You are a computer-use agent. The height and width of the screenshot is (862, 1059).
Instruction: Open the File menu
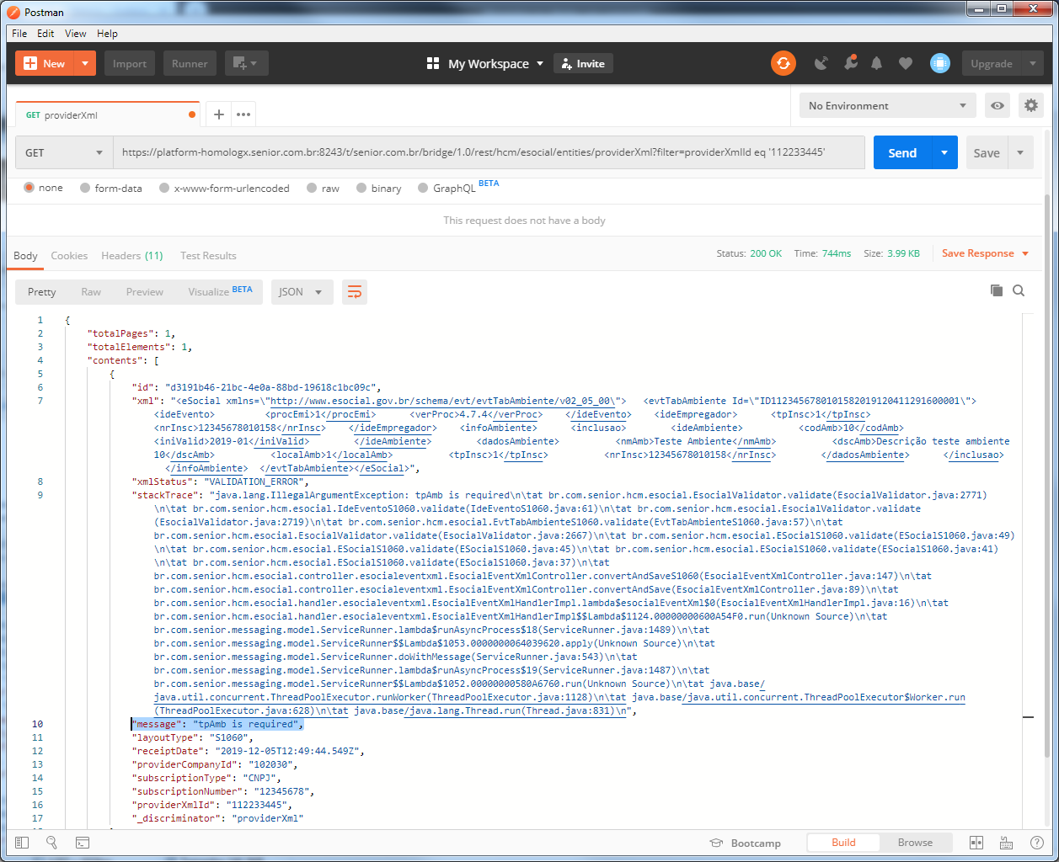tap(19, 33)
